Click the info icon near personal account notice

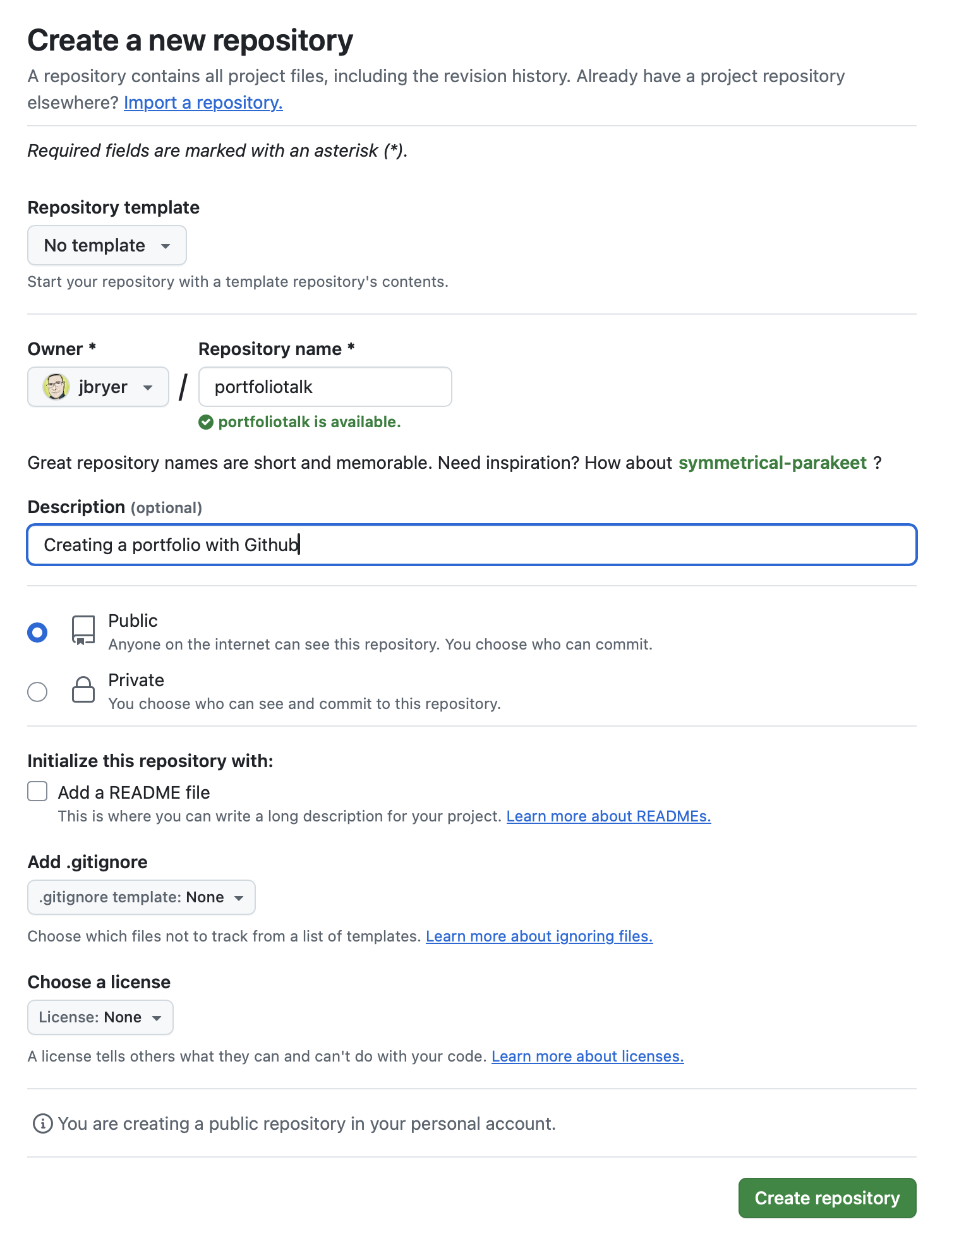(42, 1123)
